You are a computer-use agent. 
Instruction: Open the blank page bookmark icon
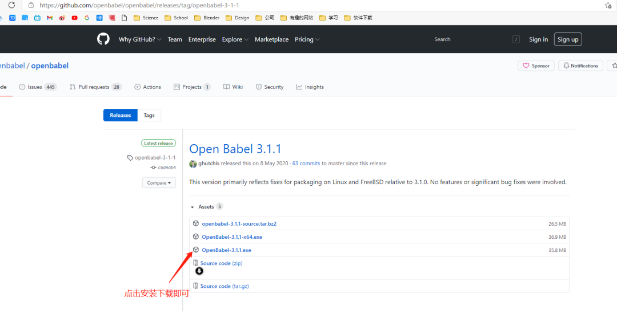click(x=125, y=18)
